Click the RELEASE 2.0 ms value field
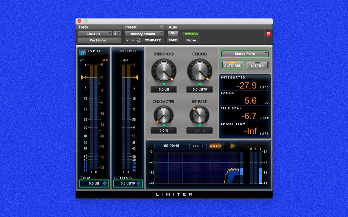Image resolution: width=348 pixels, height=217 pixels. pyautogui.click(x=200, y=130)
